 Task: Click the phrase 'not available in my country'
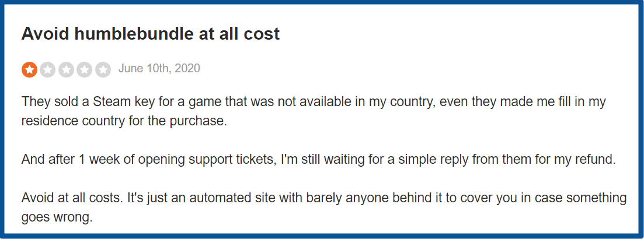coord(351,101)
